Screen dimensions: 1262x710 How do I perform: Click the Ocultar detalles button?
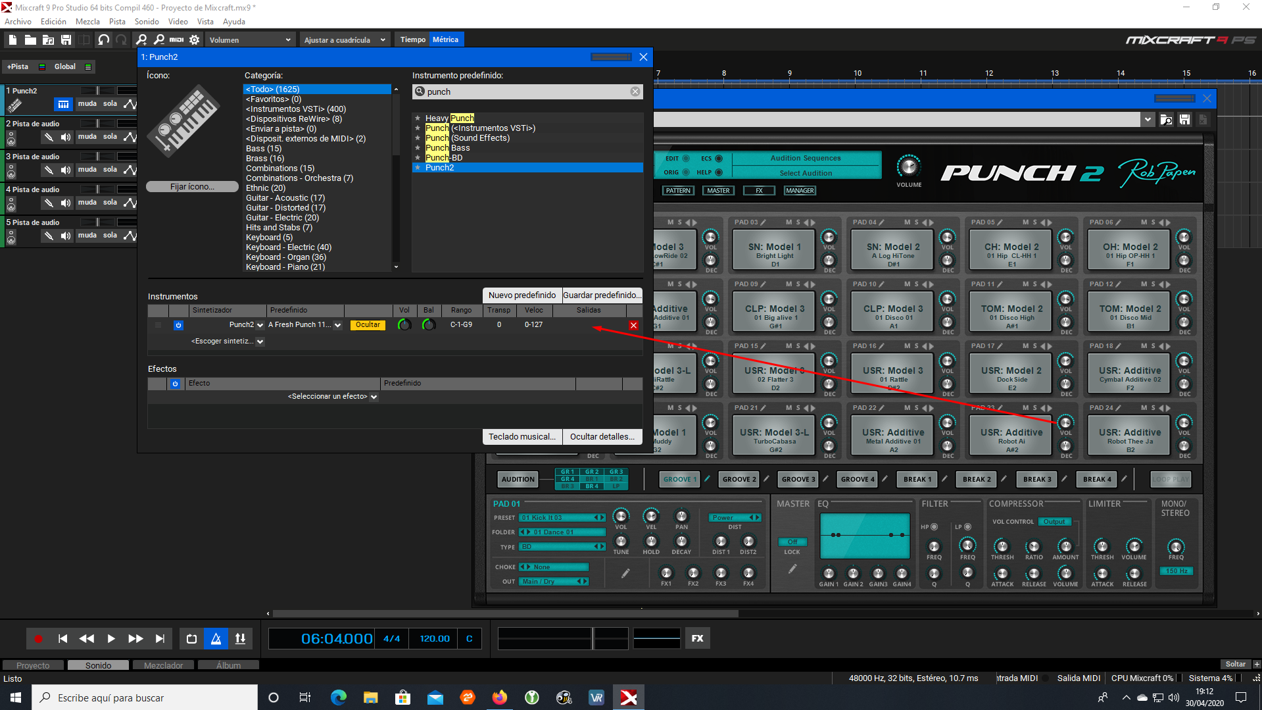602,437
